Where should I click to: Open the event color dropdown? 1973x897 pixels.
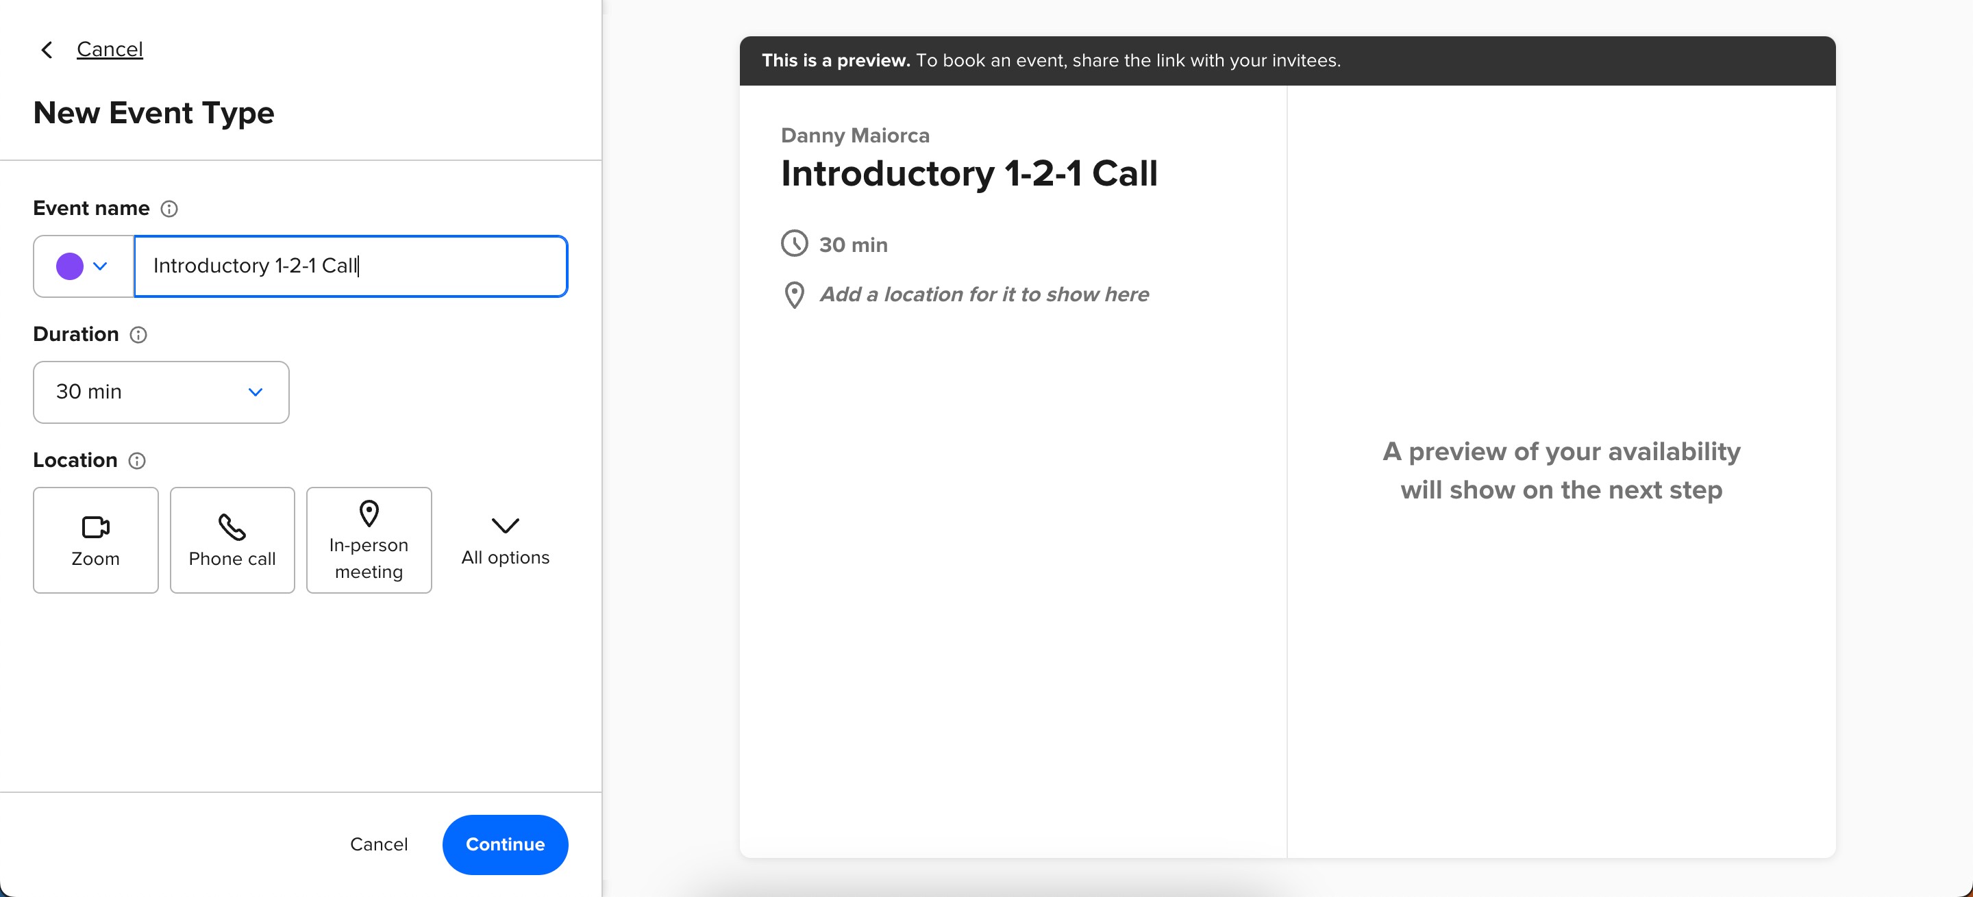[x=84, y=266]
